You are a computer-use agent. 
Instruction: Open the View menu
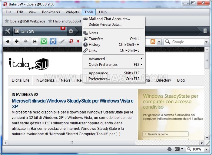coord(33,12)
